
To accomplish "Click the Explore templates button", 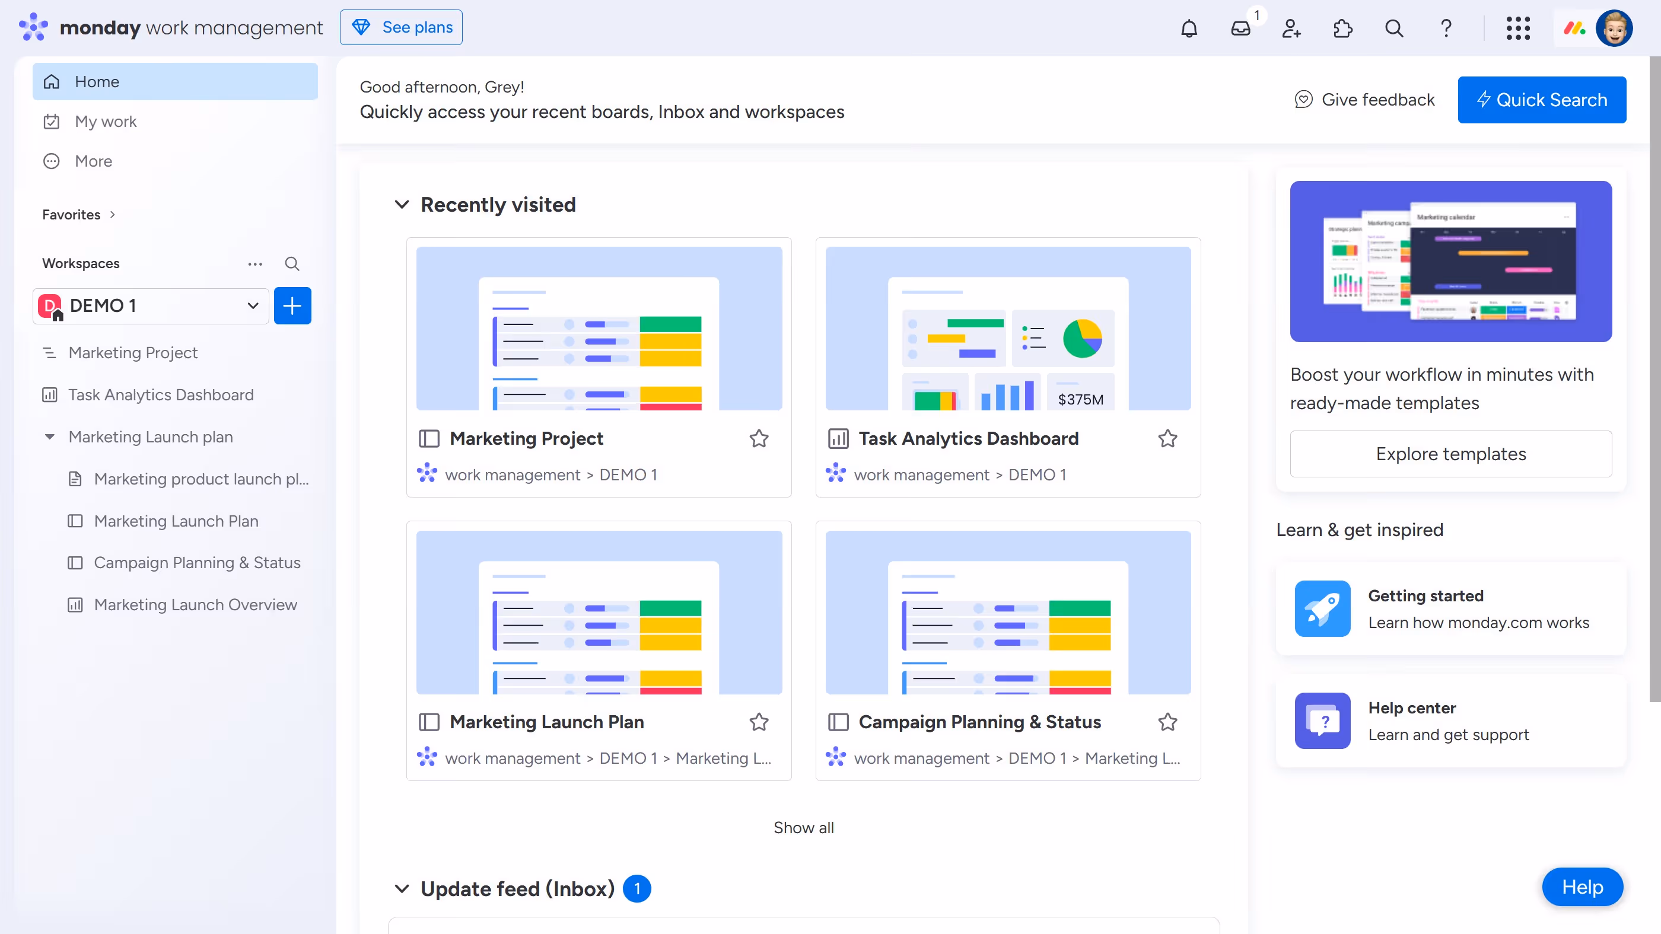I will [x=1451, y=453].
